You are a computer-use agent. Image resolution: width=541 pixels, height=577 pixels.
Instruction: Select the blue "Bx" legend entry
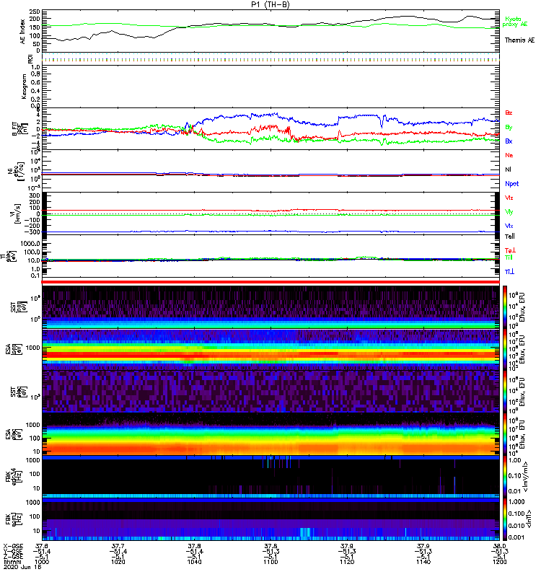click(509, 141)
